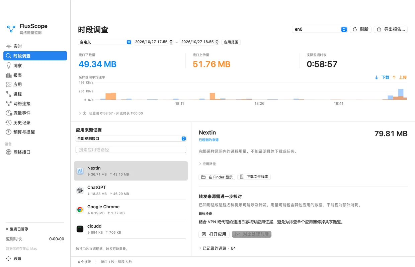Click the 导出报告… button
The width and height of the screenshot is (415, 267).
point(391,29)
